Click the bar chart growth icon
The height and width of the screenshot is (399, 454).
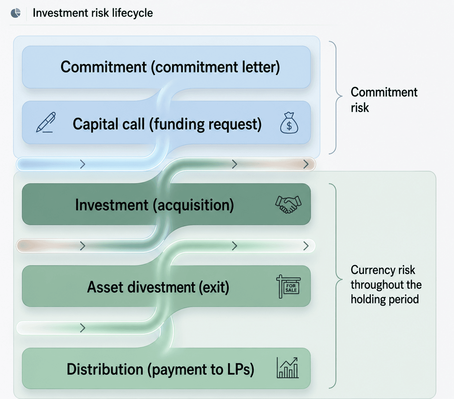click(287, 368)
